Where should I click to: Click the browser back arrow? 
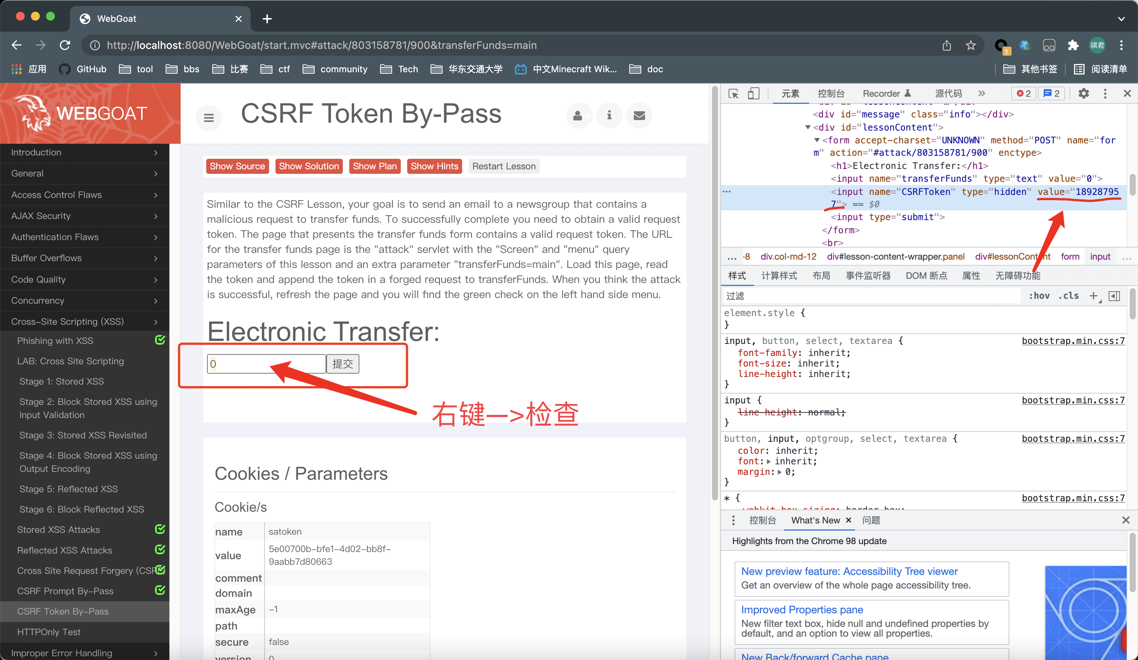[17, 45]
